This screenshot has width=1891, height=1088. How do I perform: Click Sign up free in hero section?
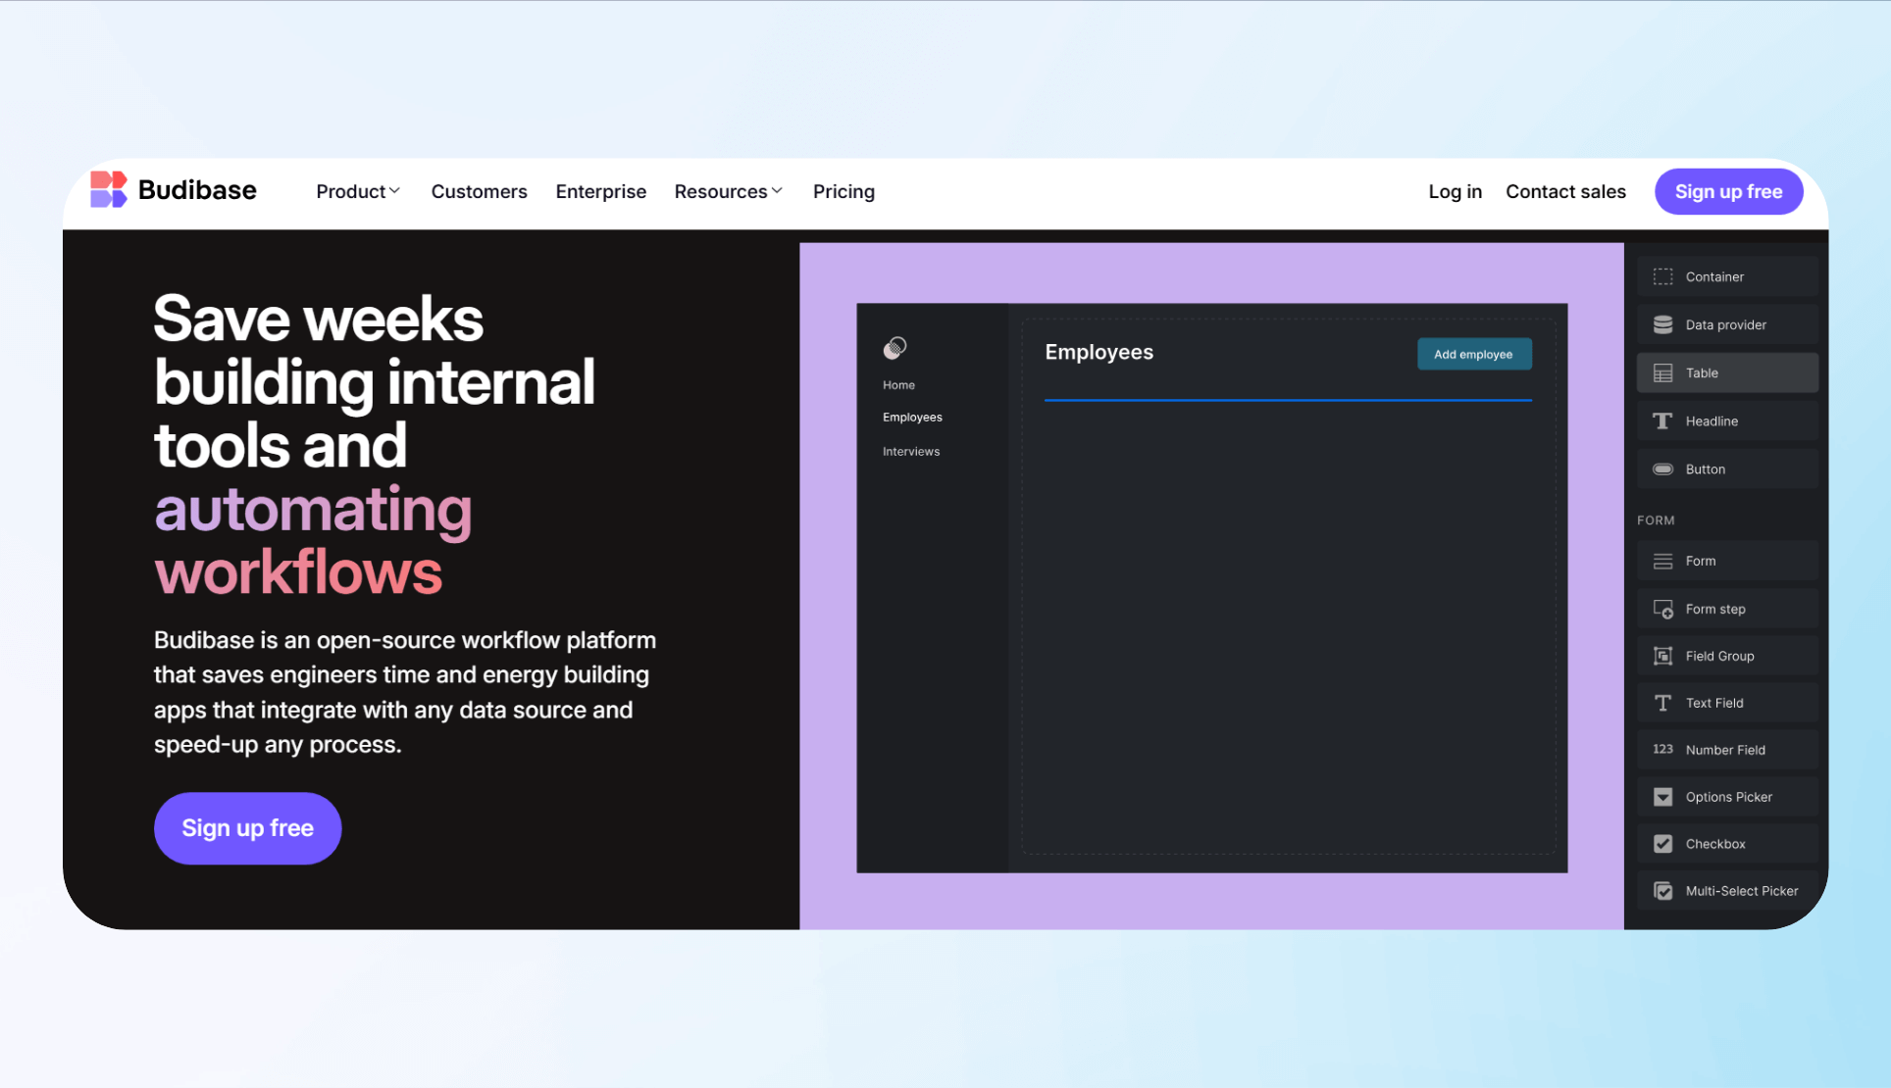(247, 828)
